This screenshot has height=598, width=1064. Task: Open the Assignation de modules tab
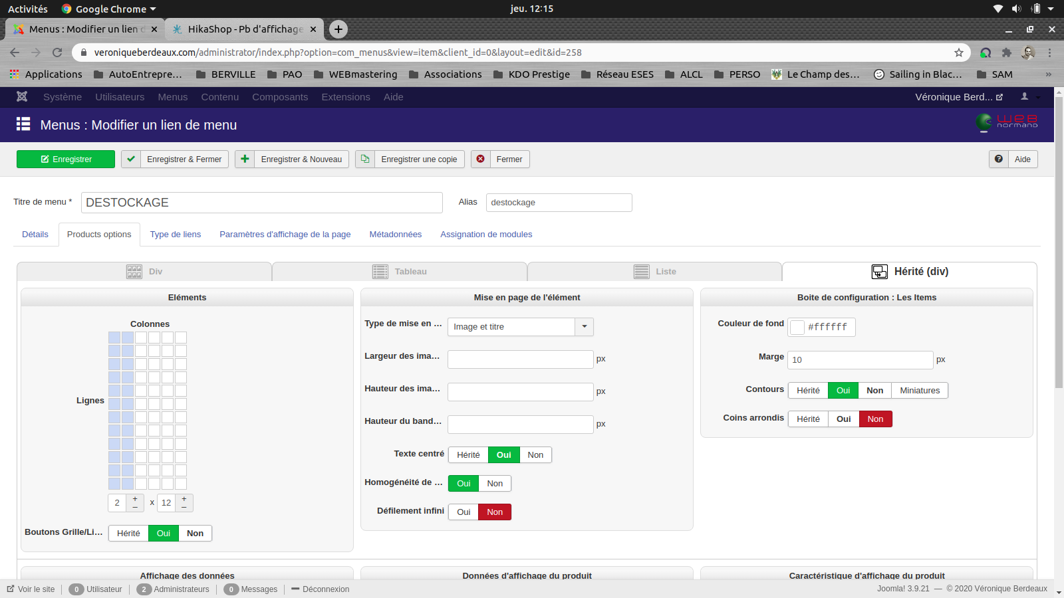(x=486, y=235)
